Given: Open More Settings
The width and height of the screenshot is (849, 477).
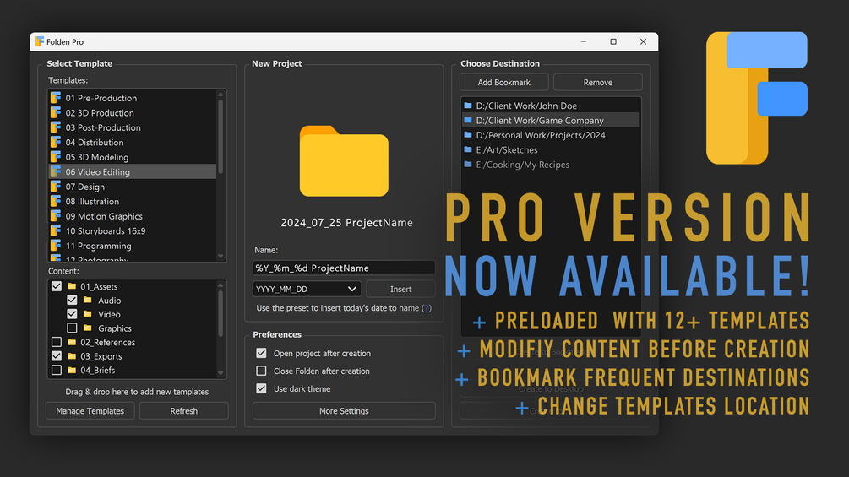Looking at the screenshot, I should pyautogui.click(x=344, y=410).
